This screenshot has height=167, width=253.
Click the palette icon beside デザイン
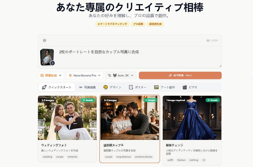pyautogui.click(x=105, y=87)
